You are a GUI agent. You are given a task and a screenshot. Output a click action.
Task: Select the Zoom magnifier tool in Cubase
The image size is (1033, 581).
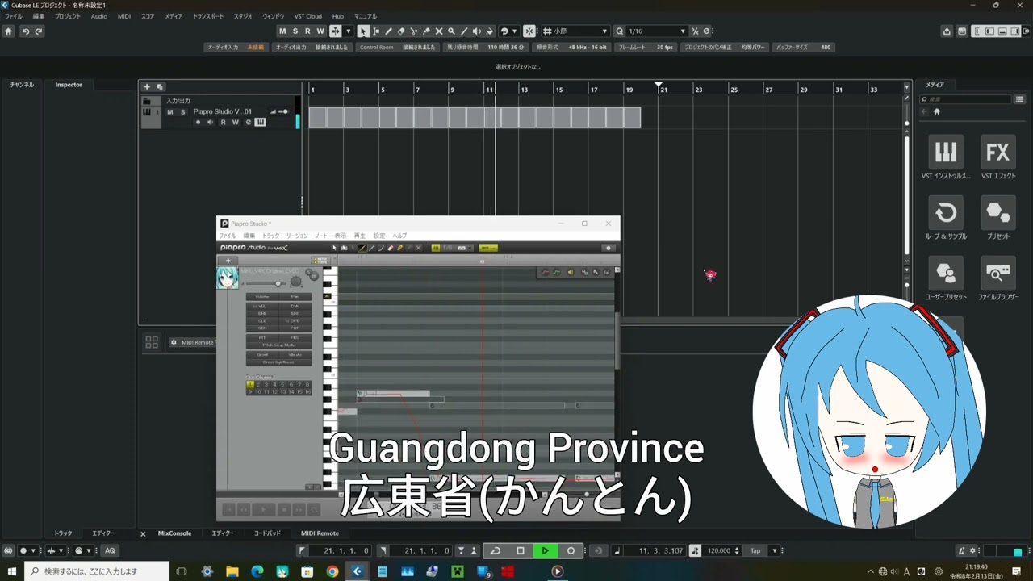tap(451, 31)
